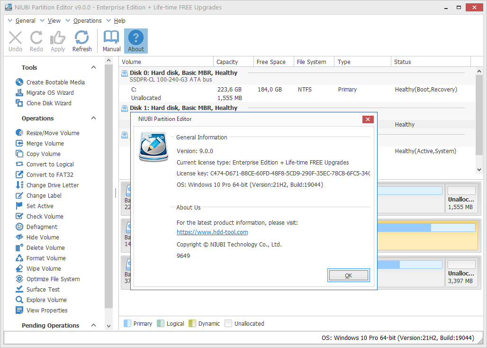
Task: Open Explore Volume
Action: (41, 300)
